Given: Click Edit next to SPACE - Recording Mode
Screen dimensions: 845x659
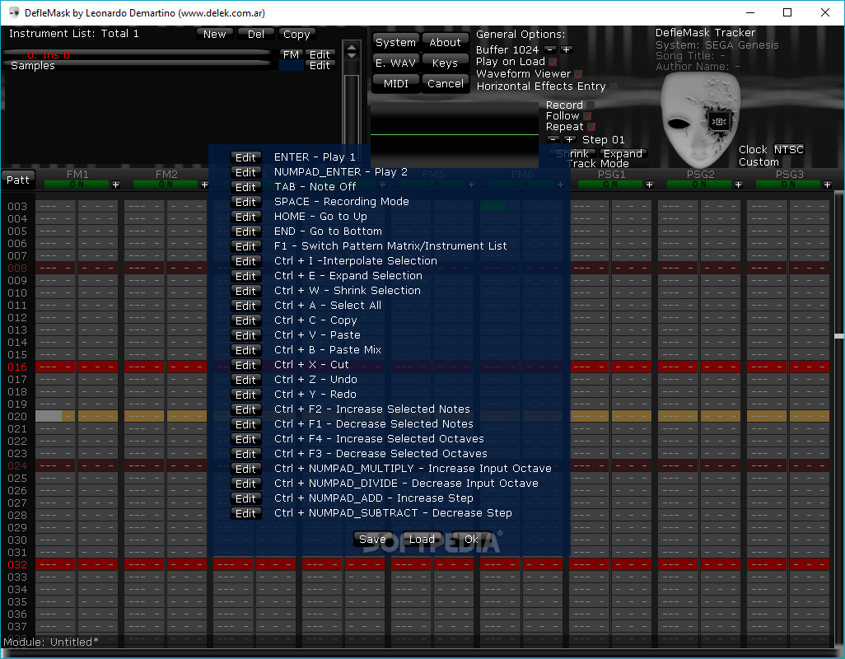Looking at the screenshot, I should [x=245, y=202].
